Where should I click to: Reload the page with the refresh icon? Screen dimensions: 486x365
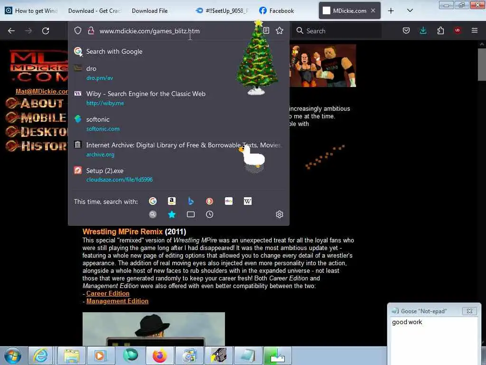(46, 31)
